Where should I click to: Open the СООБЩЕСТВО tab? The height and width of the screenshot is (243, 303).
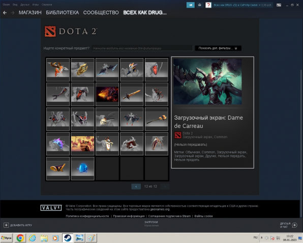point(101,13)
